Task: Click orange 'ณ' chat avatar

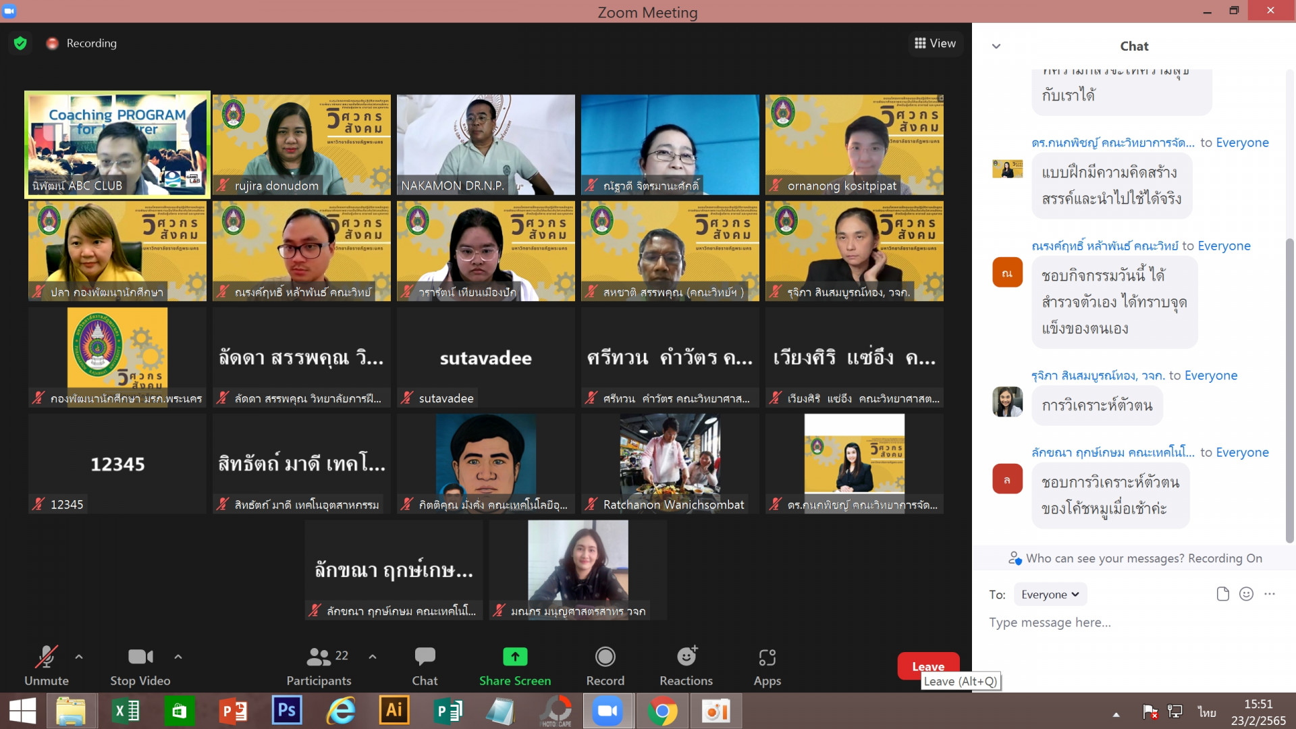Action: pos(1007,273)
